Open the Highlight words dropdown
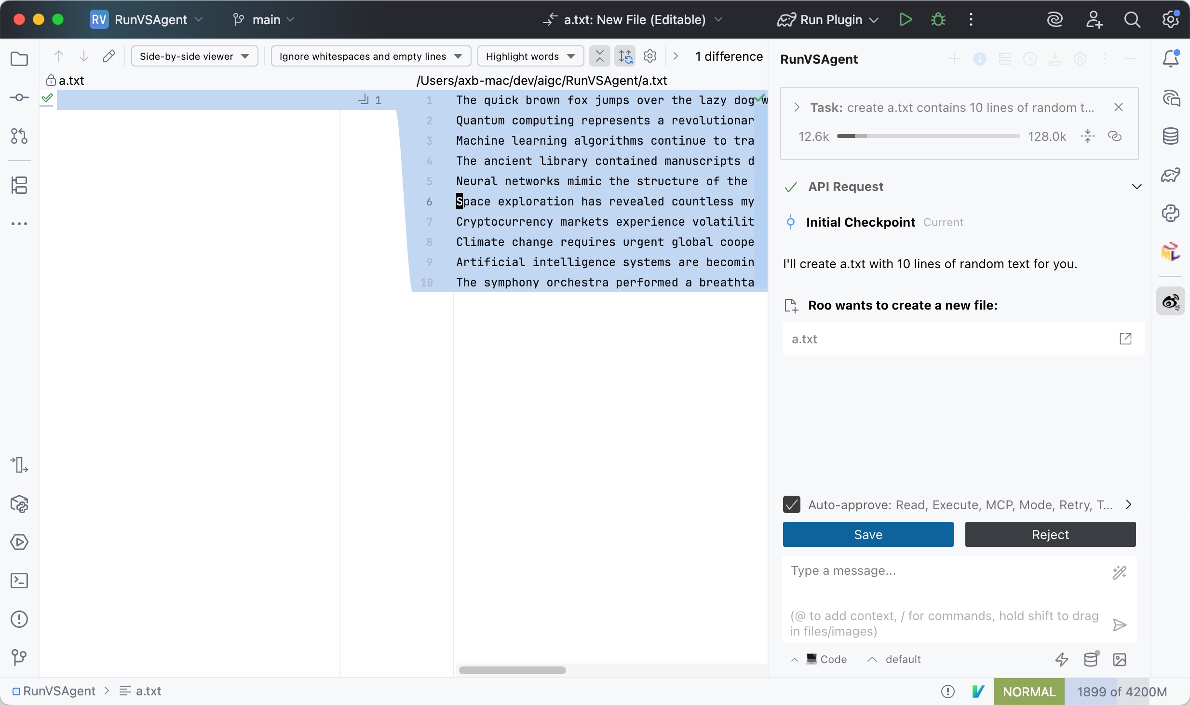Screen dimensions: 1190x705 pos(529,56)
